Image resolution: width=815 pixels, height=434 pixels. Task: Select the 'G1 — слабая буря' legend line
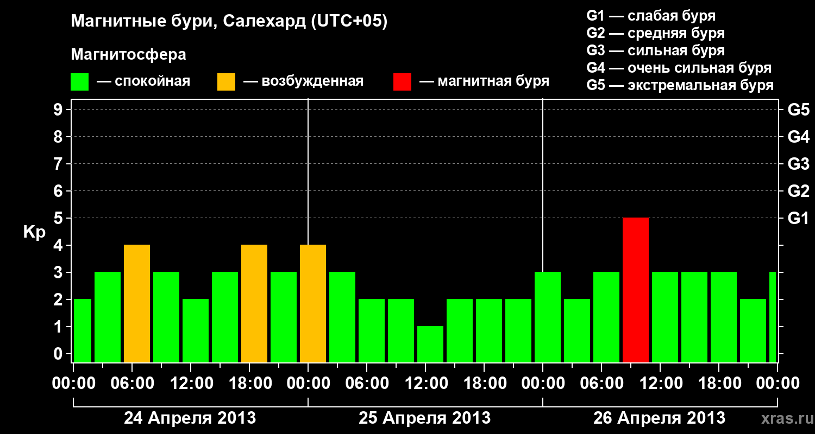[x=651, y=16]
